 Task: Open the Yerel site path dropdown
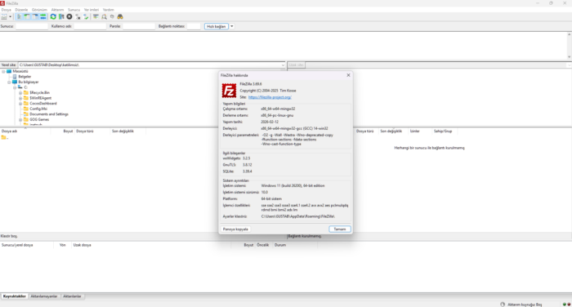283,65
